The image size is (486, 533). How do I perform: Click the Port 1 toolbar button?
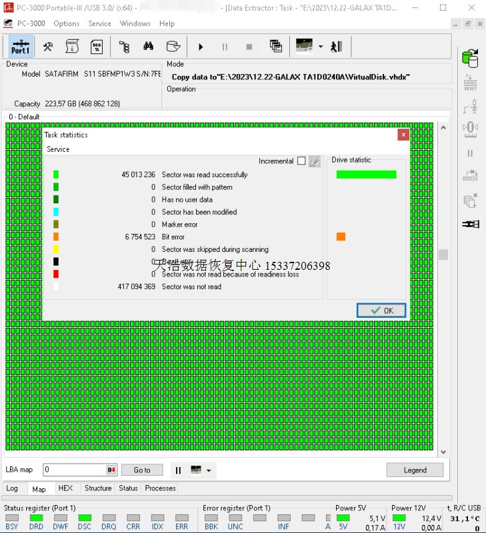click(20, 47)
